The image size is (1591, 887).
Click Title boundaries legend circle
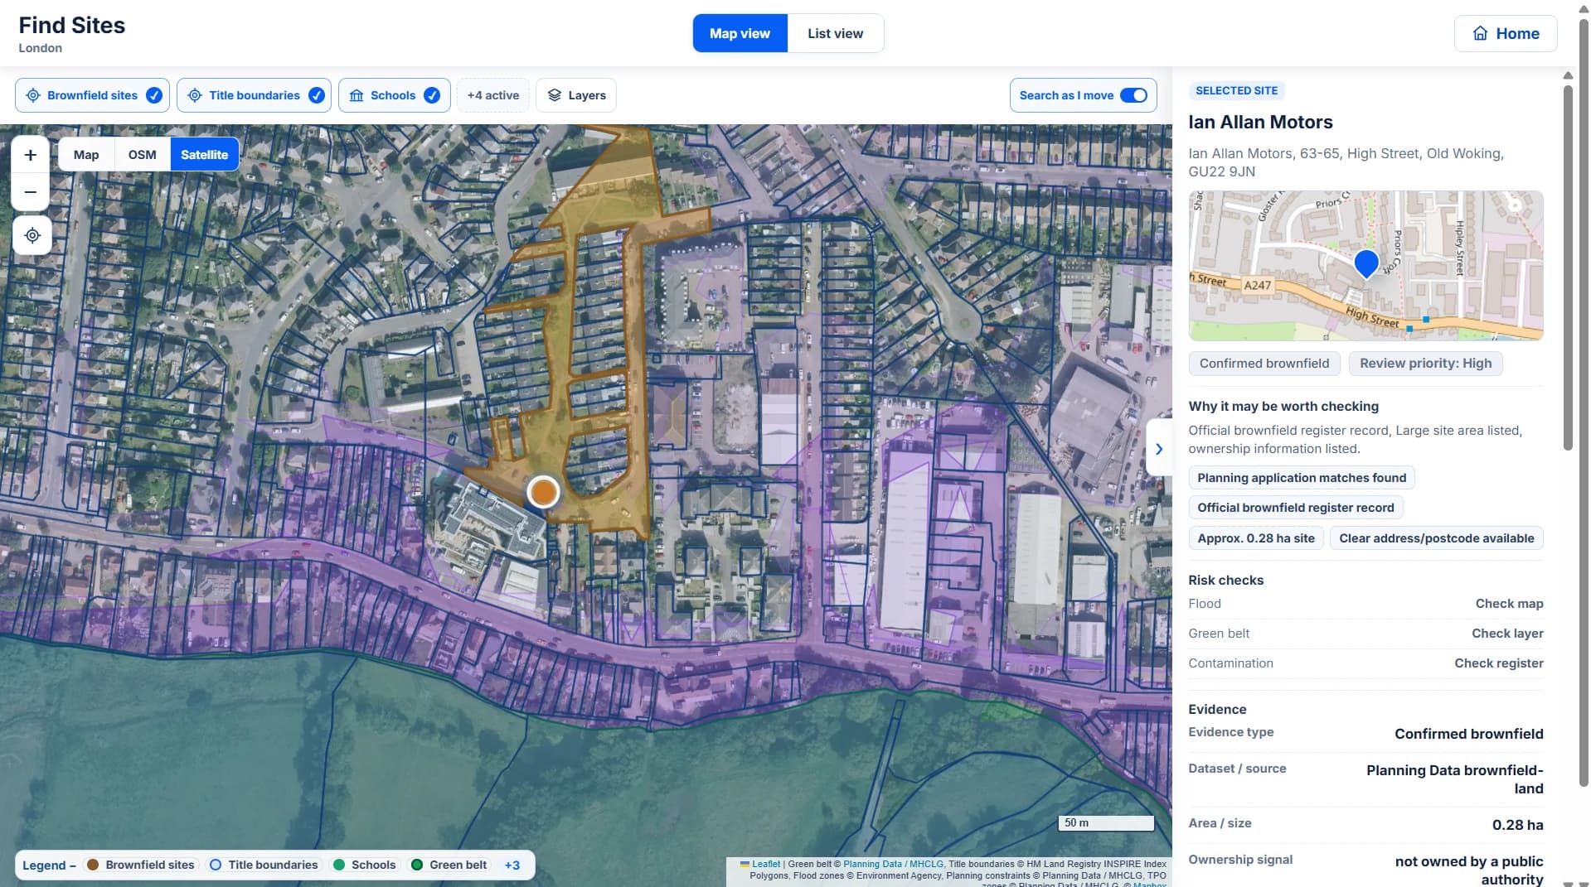tap(216, 865)
